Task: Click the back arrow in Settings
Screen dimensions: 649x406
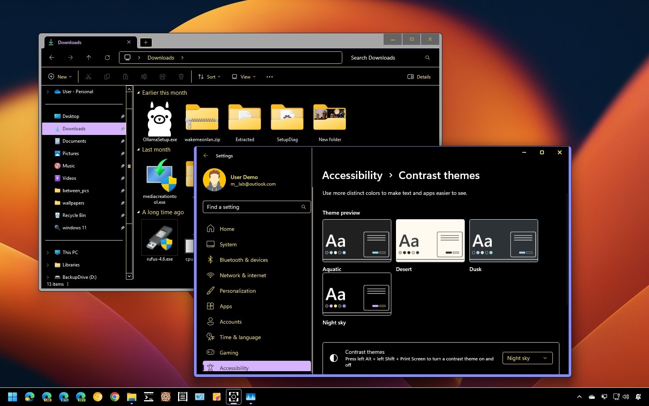Action: tap(206, 156)
